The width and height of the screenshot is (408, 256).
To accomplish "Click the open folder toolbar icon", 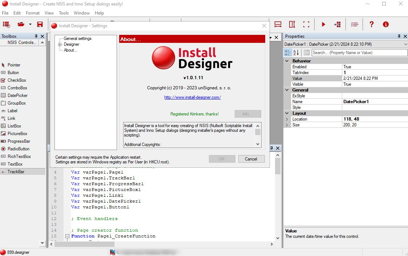I will click(21, 24).
